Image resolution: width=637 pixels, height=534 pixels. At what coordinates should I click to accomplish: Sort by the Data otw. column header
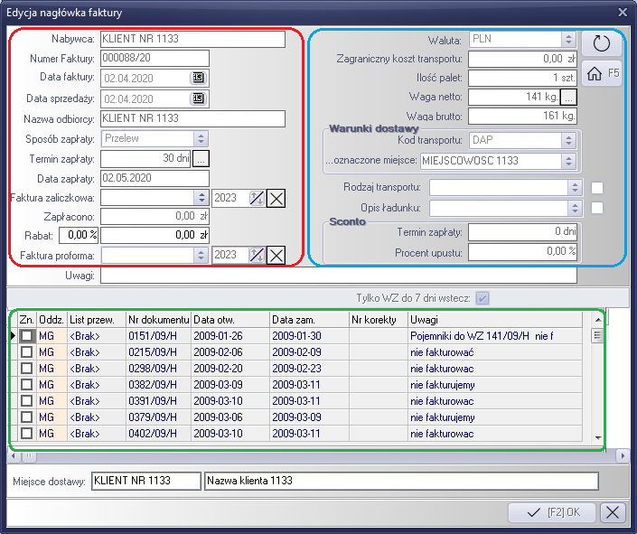230,320
